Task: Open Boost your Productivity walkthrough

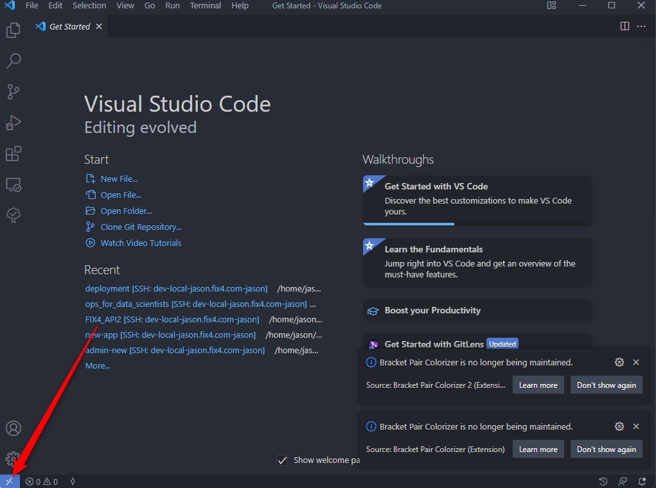Action: coord(477,310)
